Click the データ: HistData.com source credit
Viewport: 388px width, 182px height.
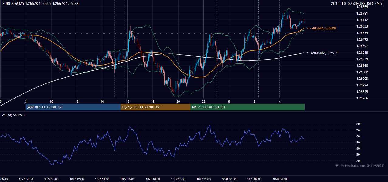click(360, 166)
